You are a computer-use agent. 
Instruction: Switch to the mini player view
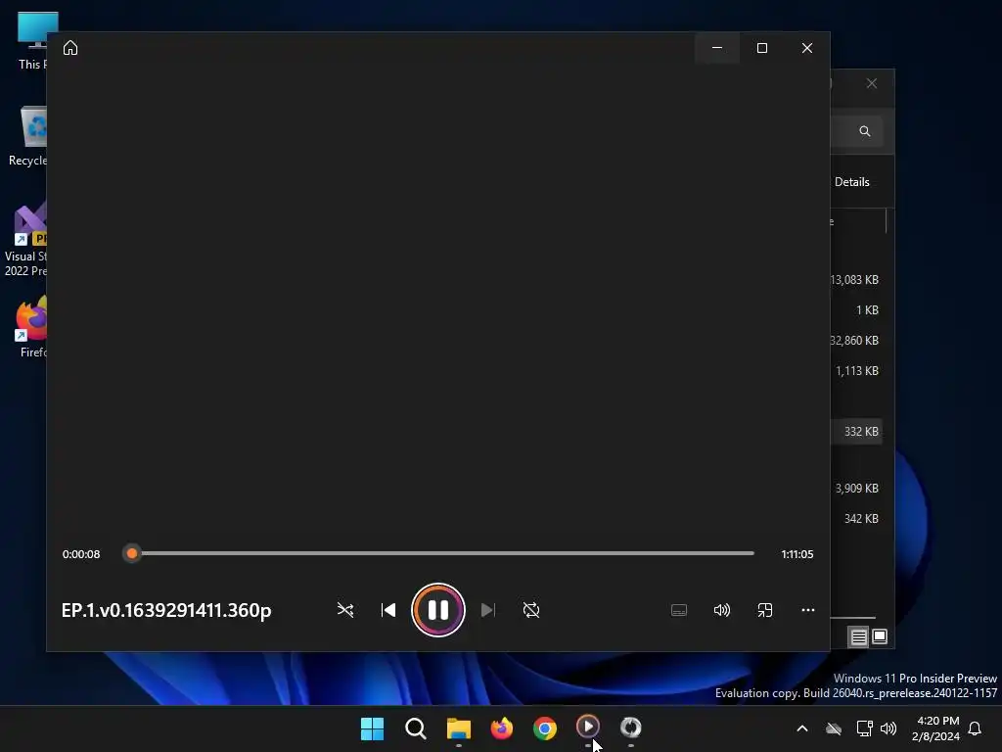765,610
